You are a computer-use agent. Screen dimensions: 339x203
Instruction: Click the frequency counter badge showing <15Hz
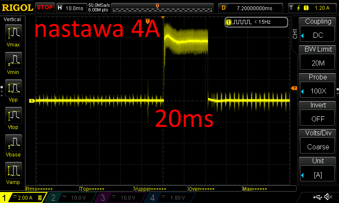pos(256,22)
